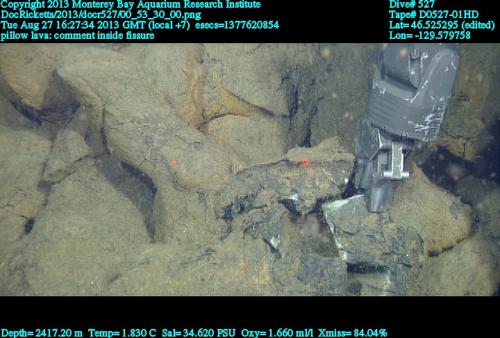
Task: Click the left red laser dot
Action: tap(173, 163)
